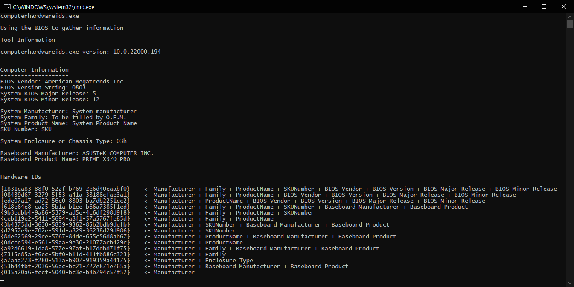Click hardware ID {a92d6619-1da8-577e-97af-b17ddbd71f75}
The image size is (574, 287).
[65, 248]
